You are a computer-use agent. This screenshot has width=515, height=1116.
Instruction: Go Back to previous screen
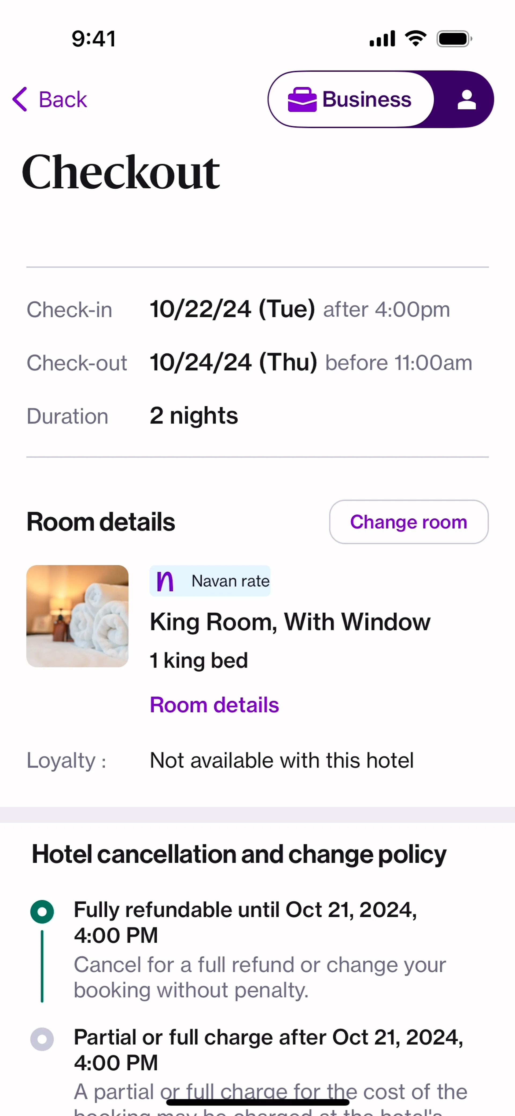click(63, 100)
